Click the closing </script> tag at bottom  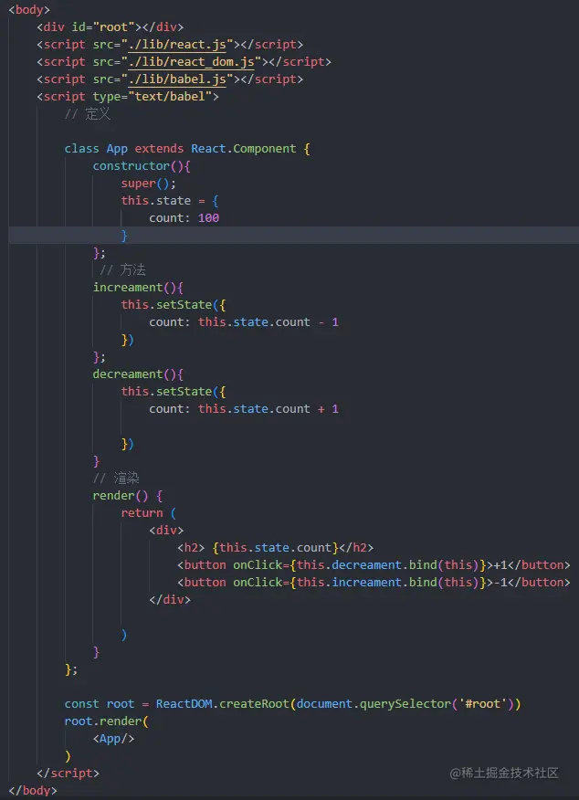[x=68, y=773]
